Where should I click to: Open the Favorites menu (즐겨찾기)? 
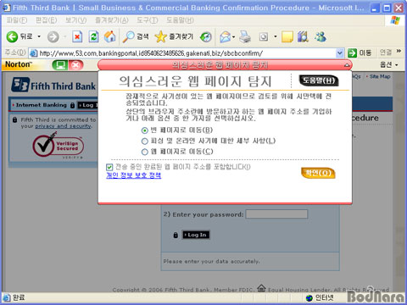pyautogui.click(x=111, y=20)
